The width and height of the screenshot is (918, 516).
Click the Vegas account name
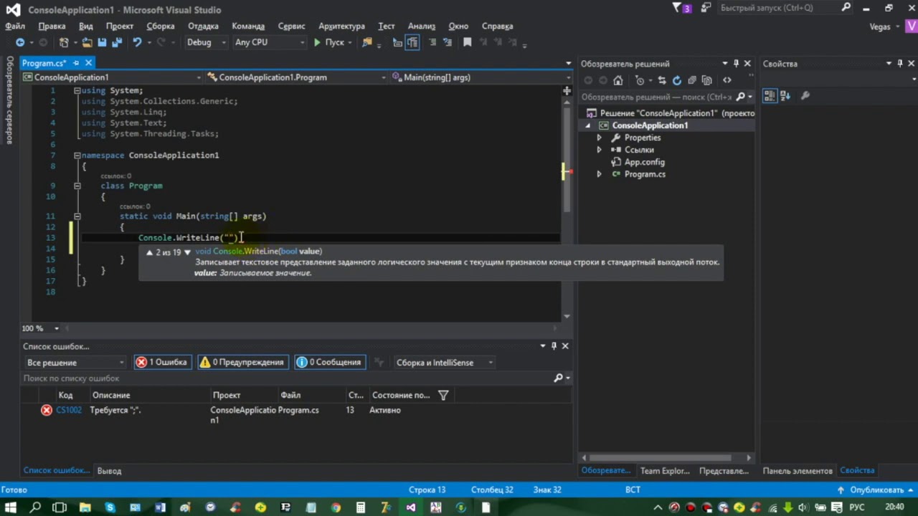[x=880, y=27]
